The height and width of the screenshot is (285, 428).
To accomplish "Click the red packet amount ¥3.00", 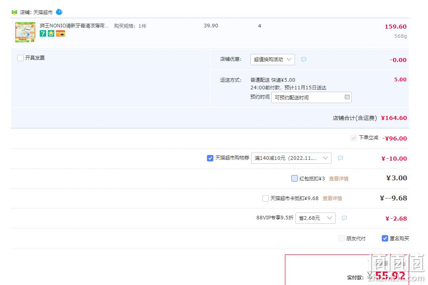I will [397, 178].
